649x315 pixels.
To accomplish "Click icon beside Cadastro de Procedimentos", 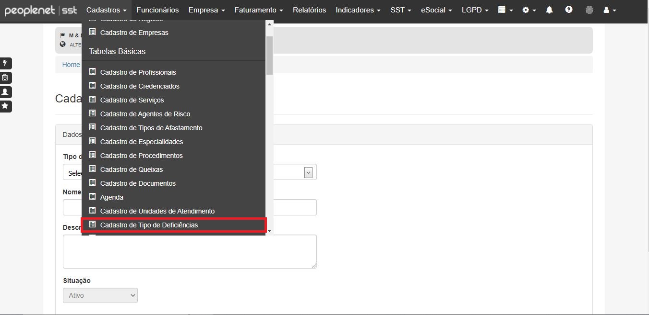I will click(93, 155).
